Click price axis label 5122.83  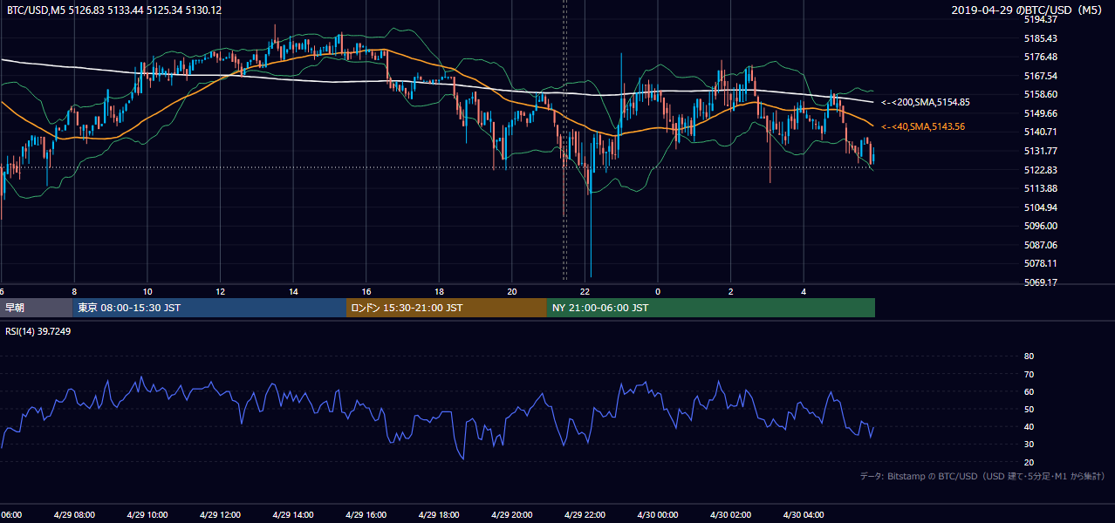pos(1040,170)
